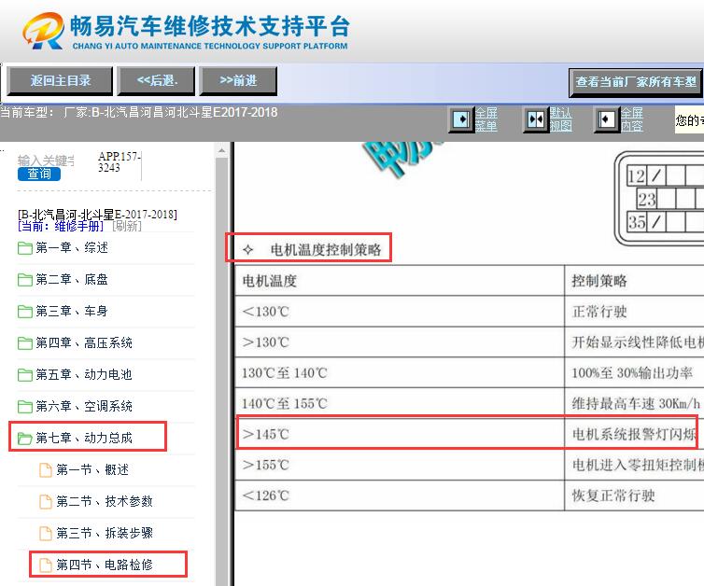Select the 130℃至140℃ table cell
704x586 pixels.
400,373
